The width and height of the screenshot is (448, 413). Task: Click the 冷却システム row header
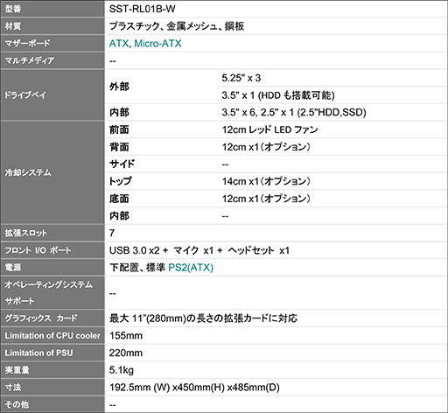pos(52,172)
